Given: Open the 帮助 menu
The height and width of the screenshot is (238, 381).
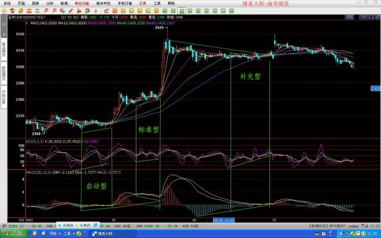Looking at the screenshot, I should (171, 3).
